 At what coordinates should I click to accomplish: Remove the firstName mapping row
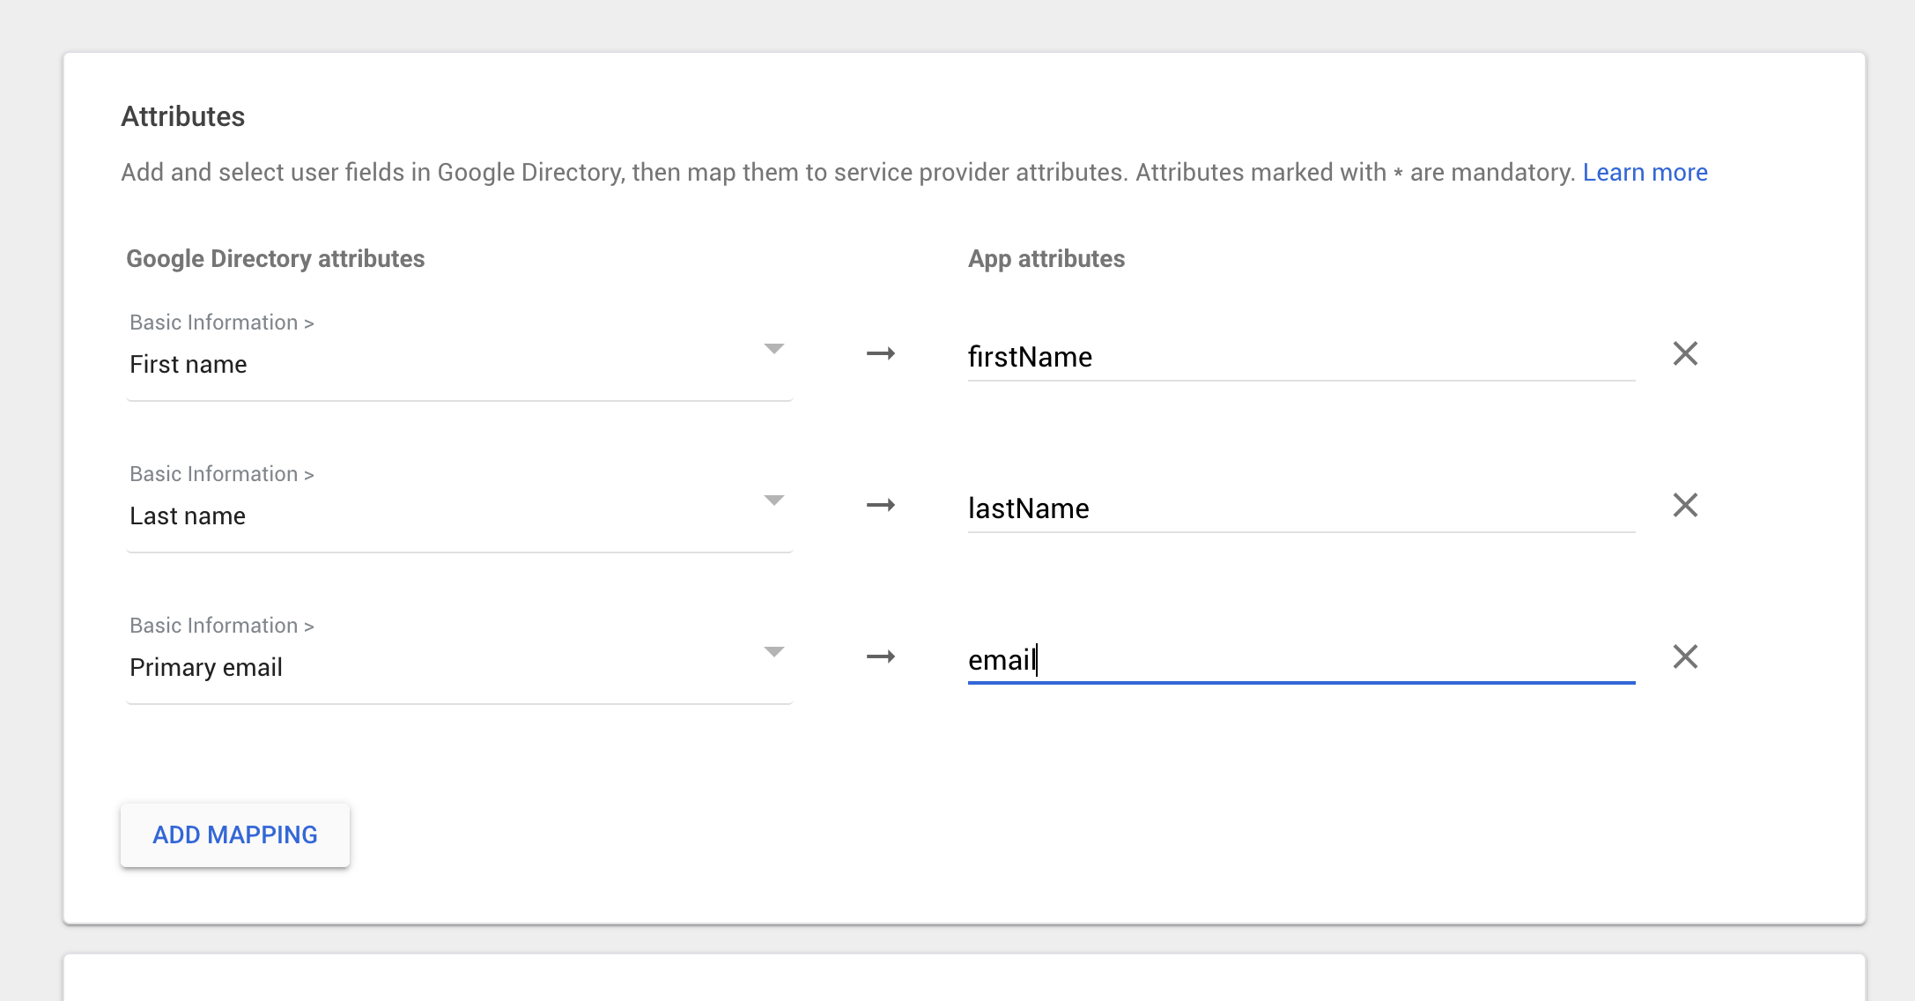[x=1685, y=353]
